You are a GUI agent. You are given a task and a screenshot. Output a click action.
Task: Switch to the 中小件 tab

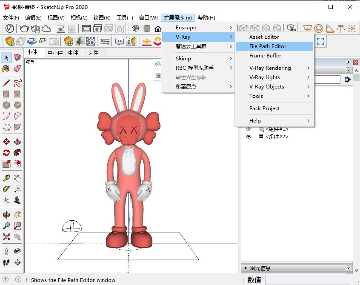[x=55, y=53]
